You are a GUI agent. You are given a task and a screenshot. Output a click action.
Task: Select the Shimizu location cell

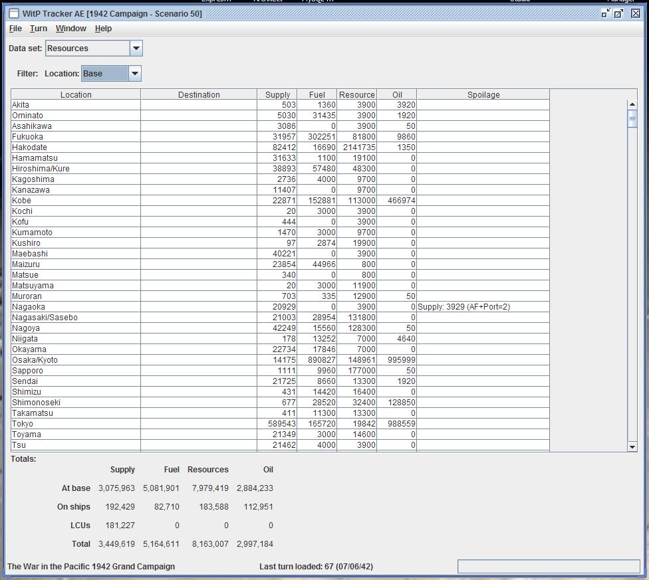76,392
